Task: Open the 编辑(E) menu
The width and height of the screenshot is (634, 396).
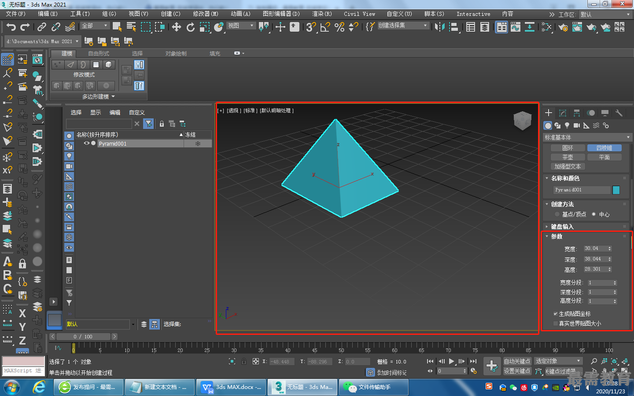Action: [x=48, y=14]
